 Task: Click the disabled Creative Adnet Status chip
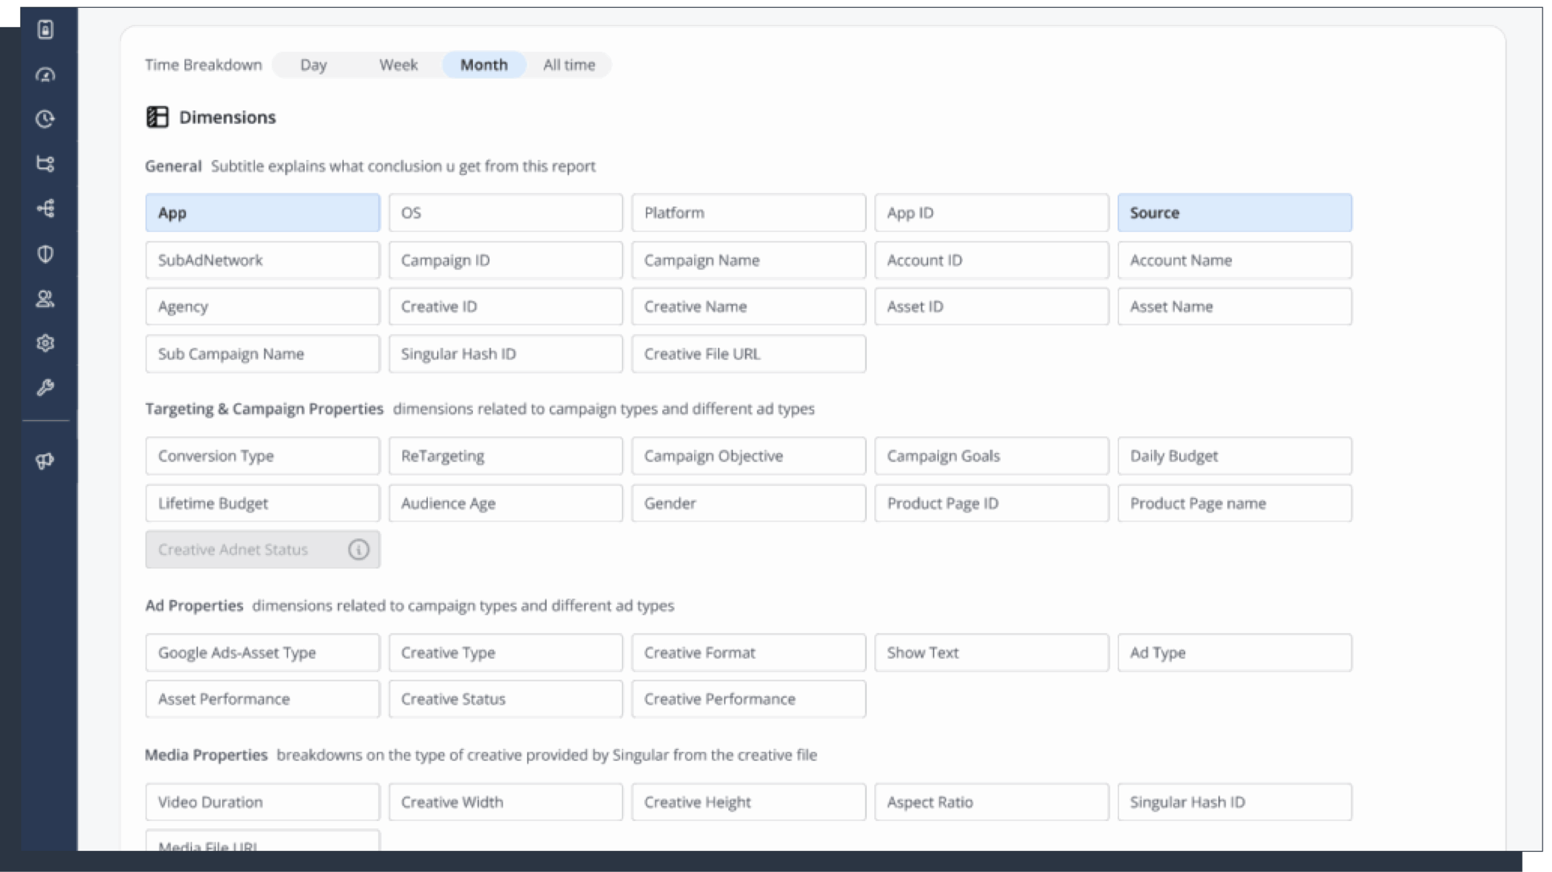(x=263, y=550)
